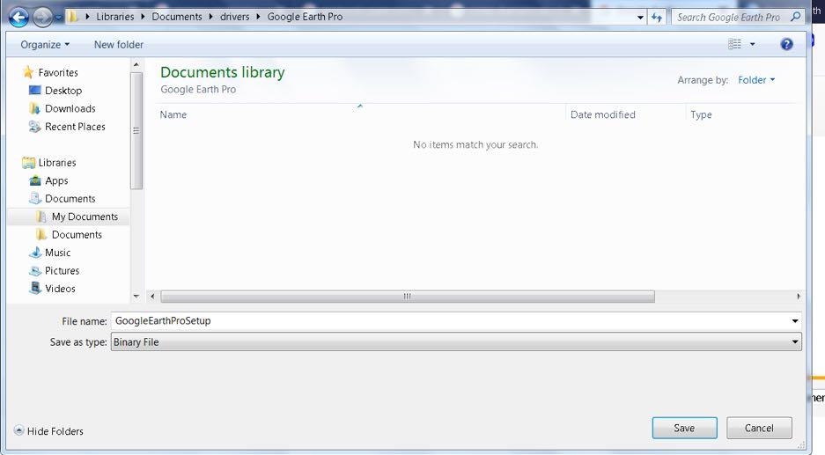The height and width of the screenshot is (455, 825).
Task: Select Downloads in the navigation pane
Action: pyautogui.click(x=70, y=108)
